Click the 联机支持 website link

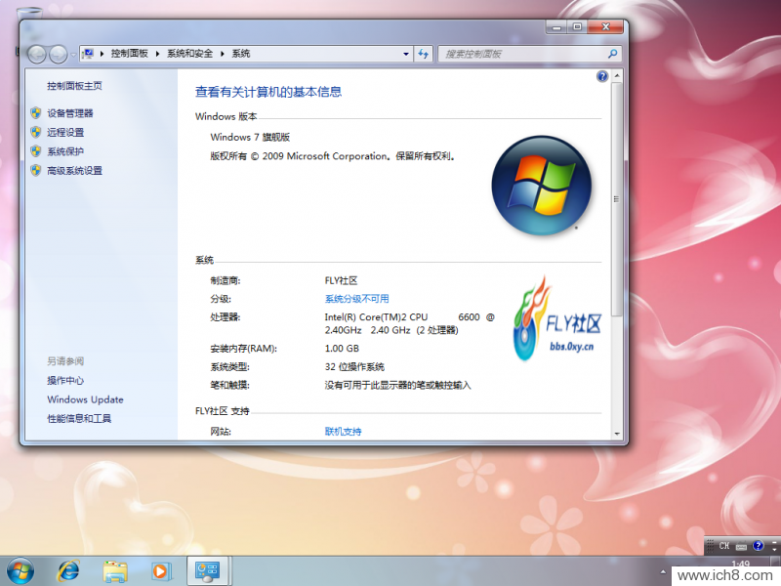[x=344, y=431]
